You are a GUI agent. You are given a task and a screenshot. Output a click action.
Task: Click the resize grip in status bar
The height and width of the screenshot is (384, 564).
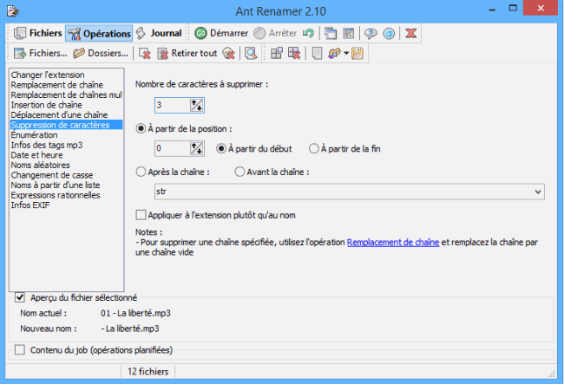551,374
